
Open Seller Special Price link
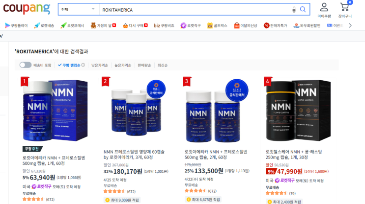[276, 25]
